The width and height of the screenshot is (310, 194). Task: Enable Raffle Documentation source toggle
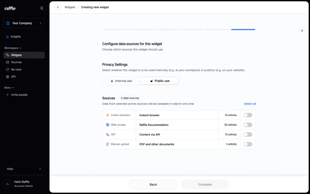(x=248, y=125)
